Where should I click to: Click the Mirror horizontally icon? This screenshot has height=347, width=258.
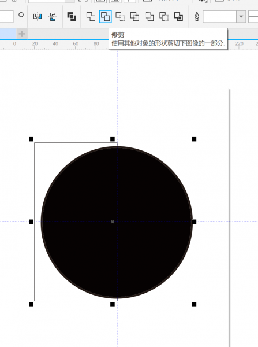(x=38, y=17)
